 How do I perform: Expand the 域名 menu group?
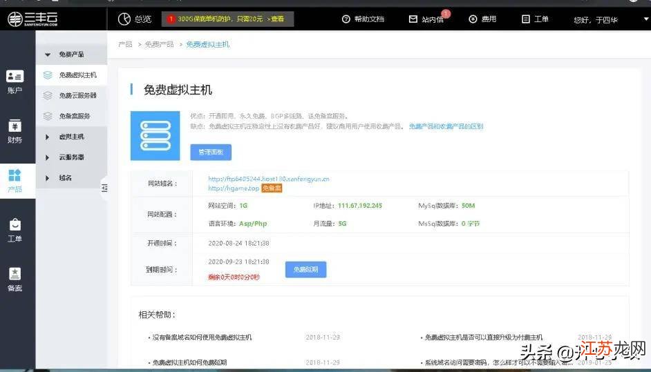[71, 178]
